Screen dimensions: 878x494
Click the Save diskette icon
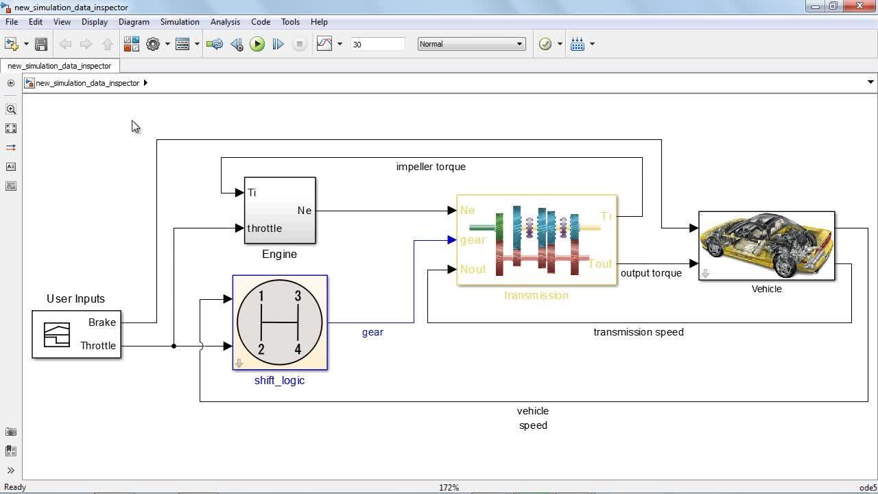[41, 44]
